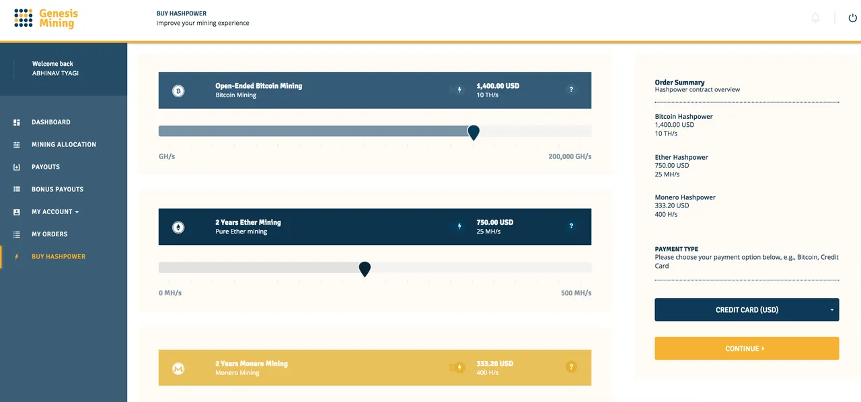Open Bonus Payouts
Viewport: 861px width, 402px height.
click(x=57, y=189)
